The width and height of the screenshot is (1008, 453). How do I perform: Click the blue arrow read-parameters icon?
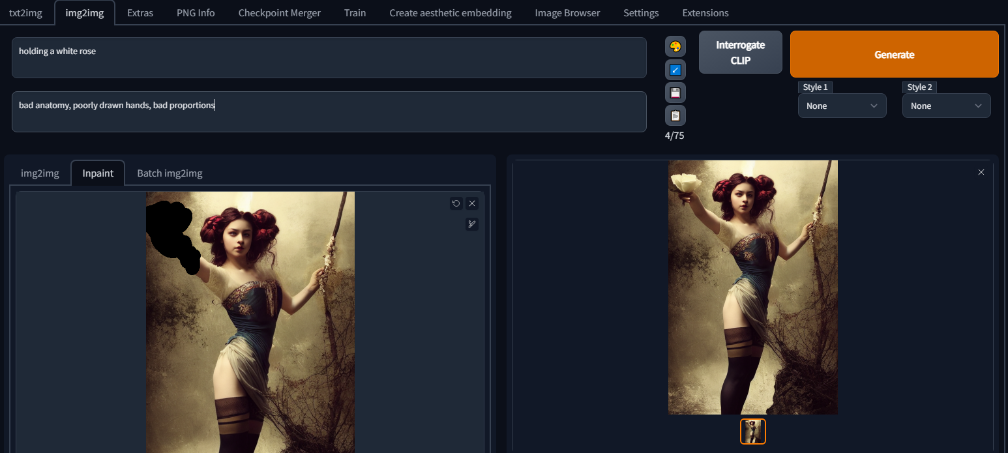coord(675,70)
